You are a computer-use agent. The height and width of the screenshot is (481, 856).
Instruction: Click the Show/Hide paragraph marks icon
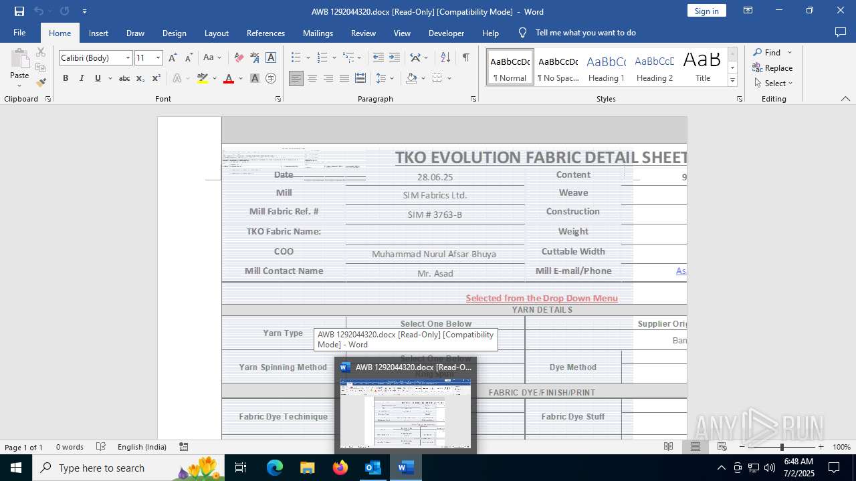click(x=465, y=57)
